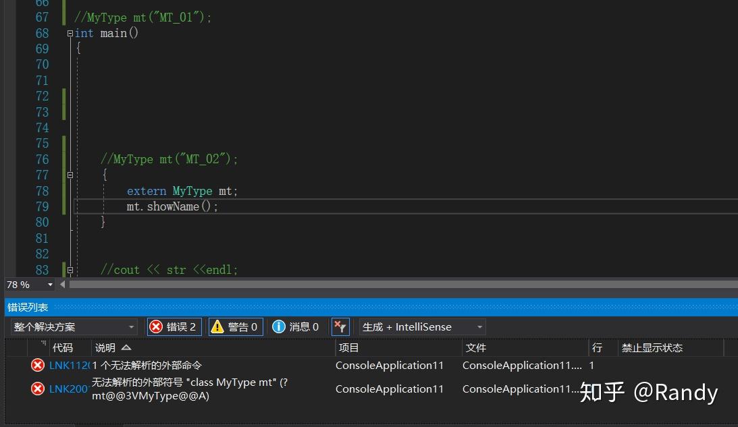Toggle the 消息 0 messages filter

296,327
